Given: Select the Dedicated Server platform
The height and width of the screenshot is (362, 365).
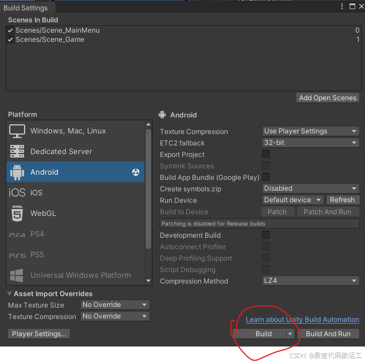Looking at the screenshot, I should point(76,151).
